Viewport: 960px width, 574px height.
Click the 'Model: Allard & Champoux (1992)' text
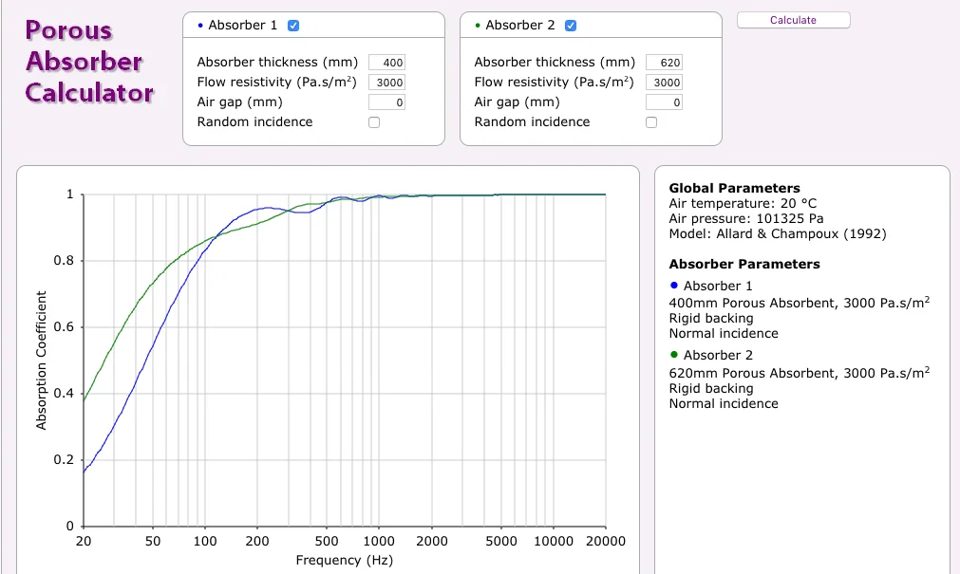pyautogui.click(x=778, y=233)
